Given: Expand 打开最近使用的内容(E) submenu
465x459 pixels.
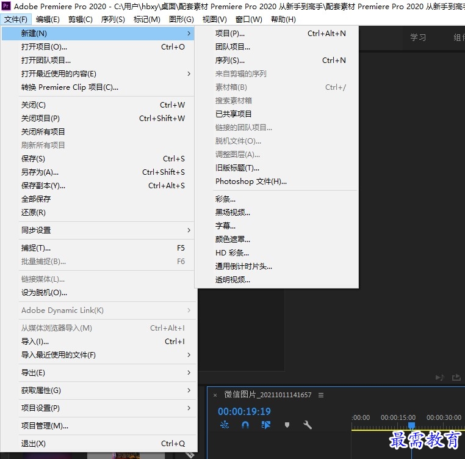Looking at the screenshot, I should pyautogui.click(x=189, y=74).
